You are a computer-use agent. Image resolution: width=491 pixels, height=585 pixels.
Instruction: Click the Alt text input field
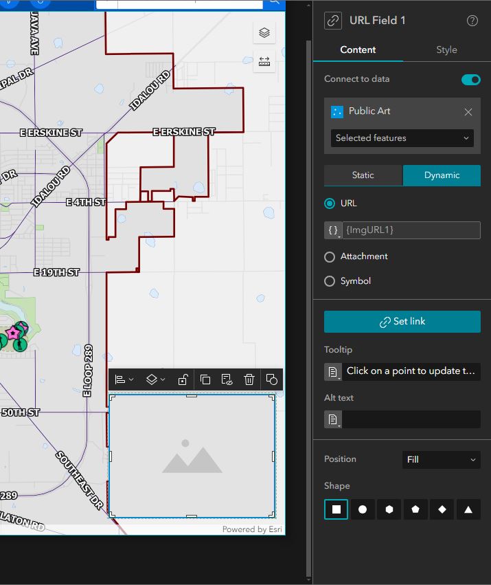click(411, 419)
